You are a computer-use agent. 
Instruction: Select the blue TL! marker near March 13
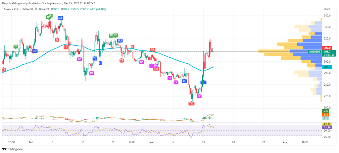204,82
